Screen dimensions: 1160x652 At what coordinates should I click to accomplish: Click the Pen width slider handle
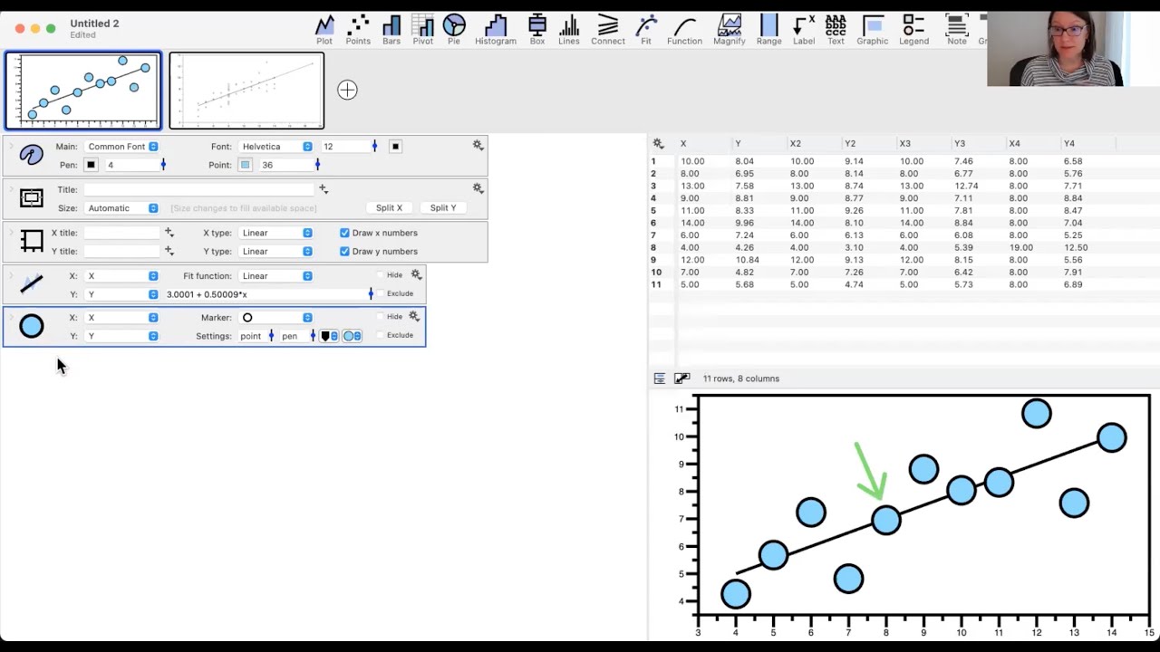point(163,165)
